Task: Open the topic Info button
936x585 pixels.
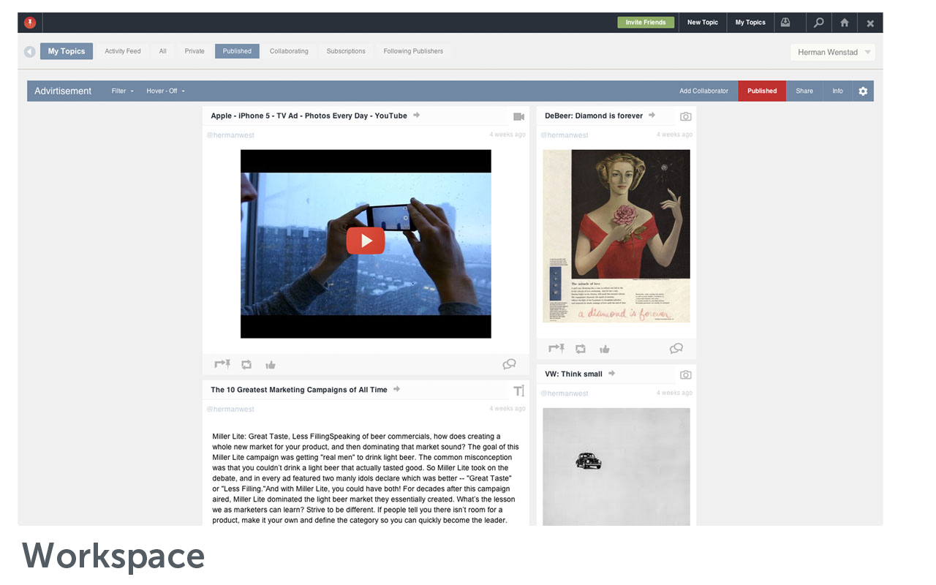Action: [x=837, y=91]
